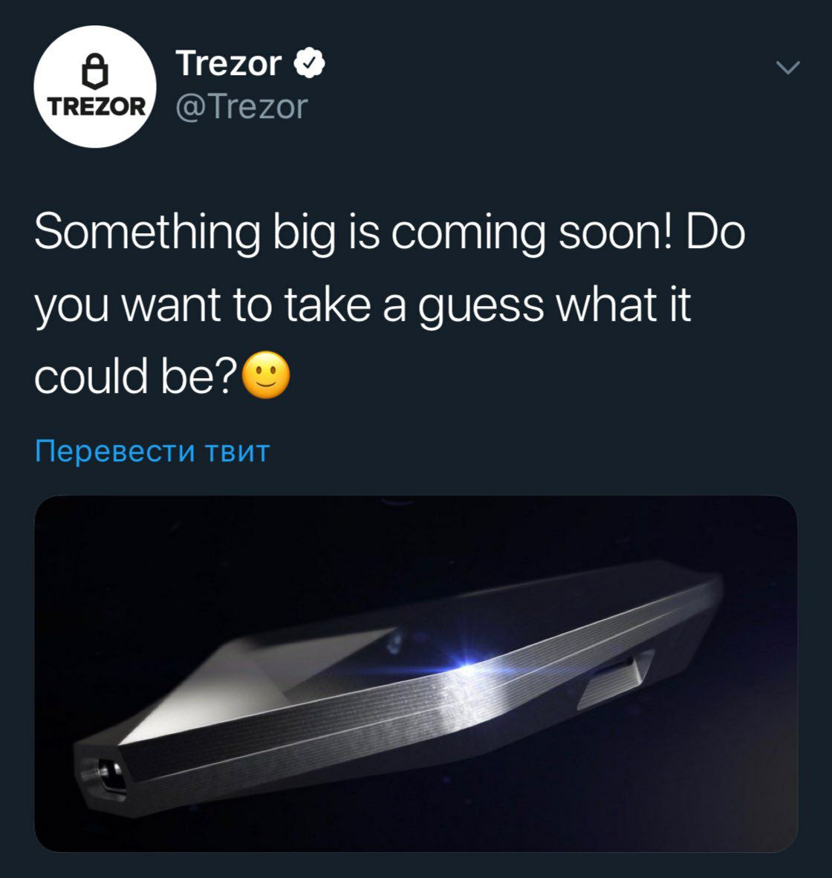Click the Trezor display name
Viewport: 832px width, 878px height.
(x=229, y=62)
